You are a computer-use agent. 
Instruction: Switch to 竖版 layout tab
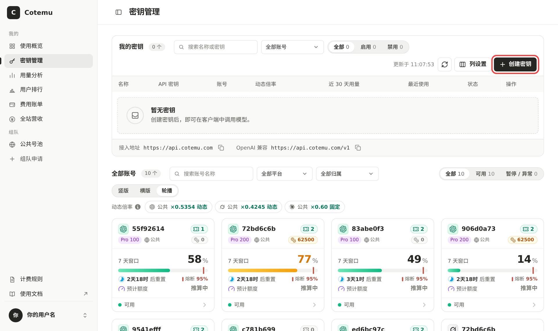(x=123, y=191)
